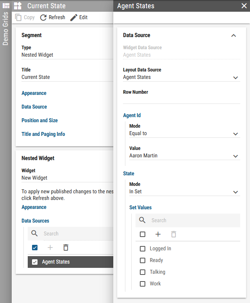Viewport: 250px width, 303px height.
Task: Close the Agent States panel
Action: click(244, 6)
